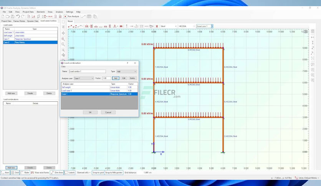The image size is (321, 186).
Task: Click the New file icon
Action: 3,17
